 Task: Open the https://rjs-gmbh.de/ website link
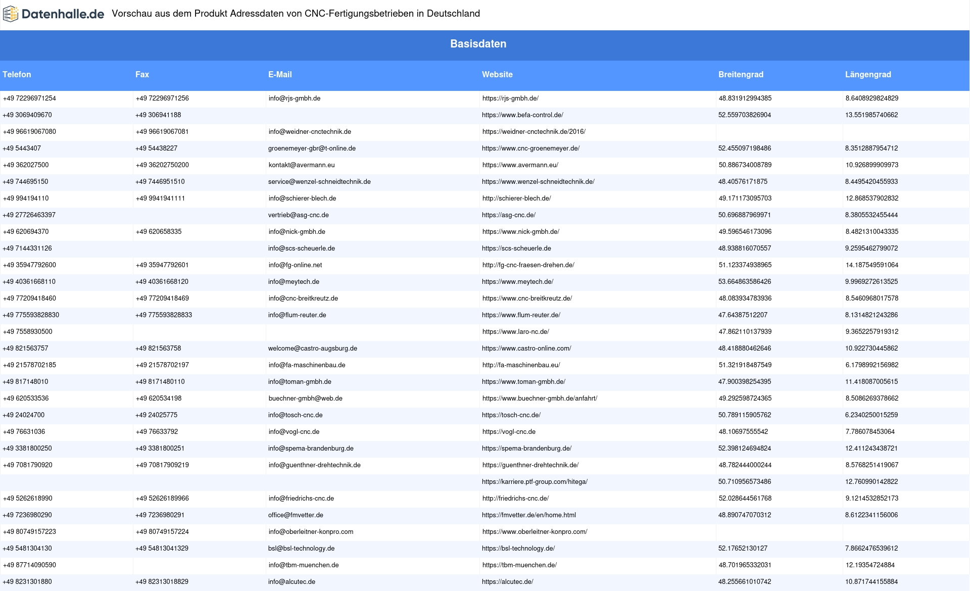510,98
